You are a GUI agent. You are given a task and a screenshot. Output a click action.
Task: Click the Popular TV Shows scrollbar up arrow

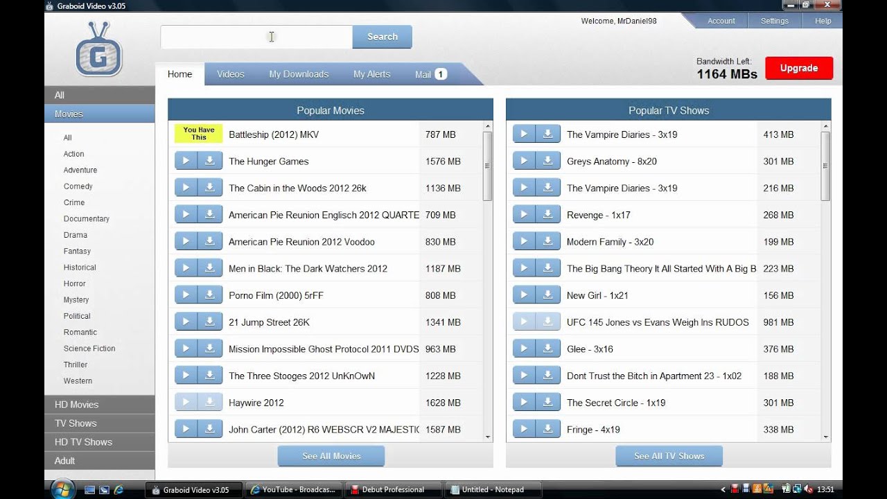825,127
